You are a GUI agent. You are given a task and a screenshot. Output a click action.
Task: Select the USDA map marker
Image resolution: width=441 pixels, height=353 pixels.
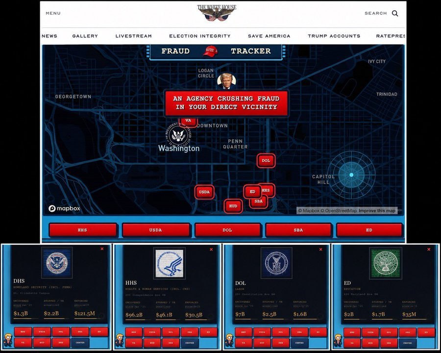(x=204, y=192)
